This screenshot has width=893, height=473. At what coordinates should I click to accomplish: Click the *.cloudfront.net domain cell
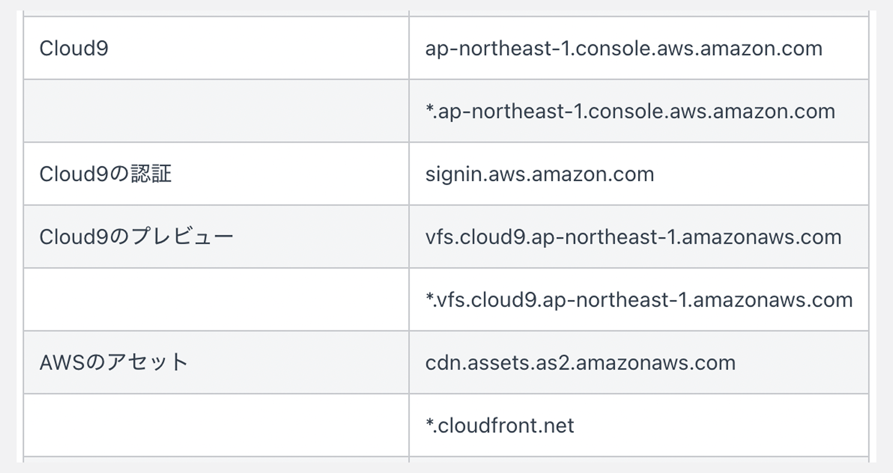(x=639, y=425)
